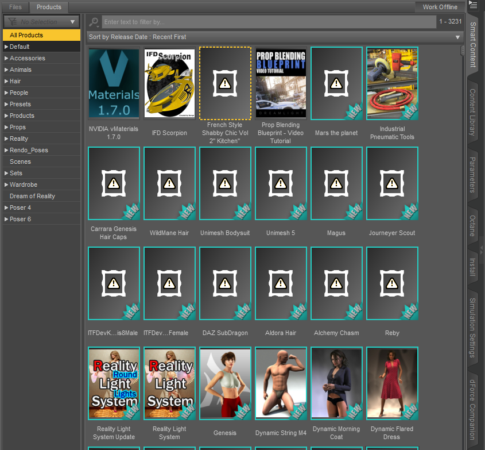Screen dimensions: 485x450
Task: Open the Content Library side tab
Action: [x=472, y=112]
